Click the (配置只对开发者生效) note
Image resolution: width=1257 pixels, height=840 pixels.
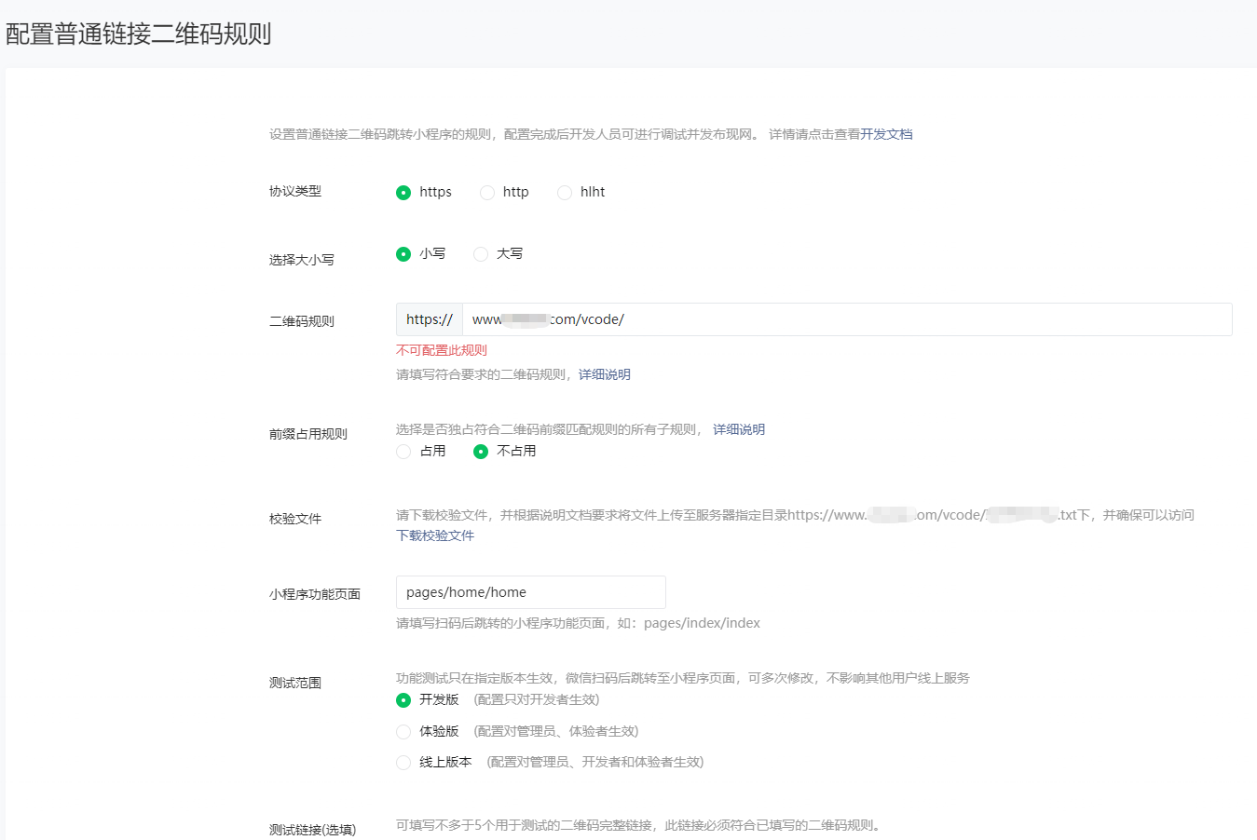click(537, 699)
